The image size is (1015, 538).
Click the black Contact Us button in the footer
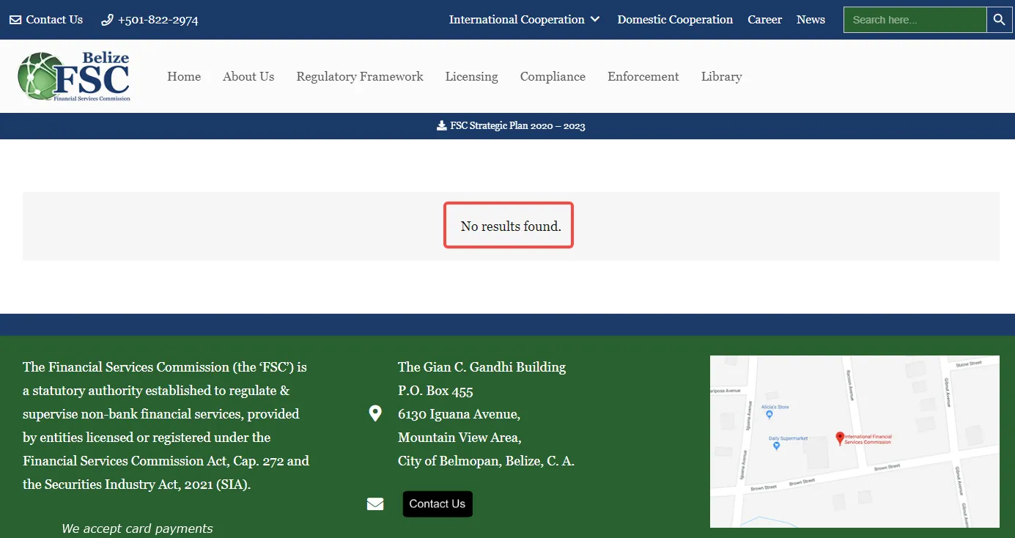438,504
